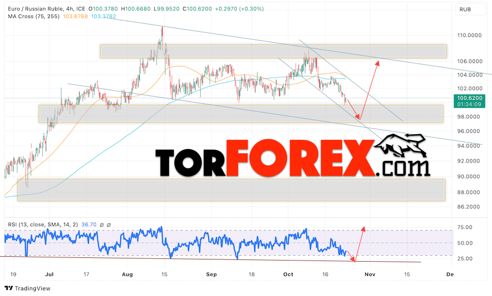Click the 94.0000 price axis label
The image size is (492, 296).
point(469,146)
